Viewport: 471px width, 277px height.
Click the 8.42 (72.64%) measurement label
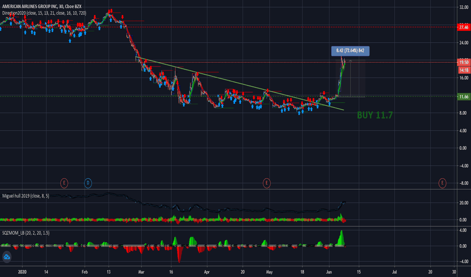(350, 50)
